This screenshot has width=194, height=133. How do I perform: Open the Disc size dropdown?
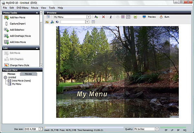(41, 129)
